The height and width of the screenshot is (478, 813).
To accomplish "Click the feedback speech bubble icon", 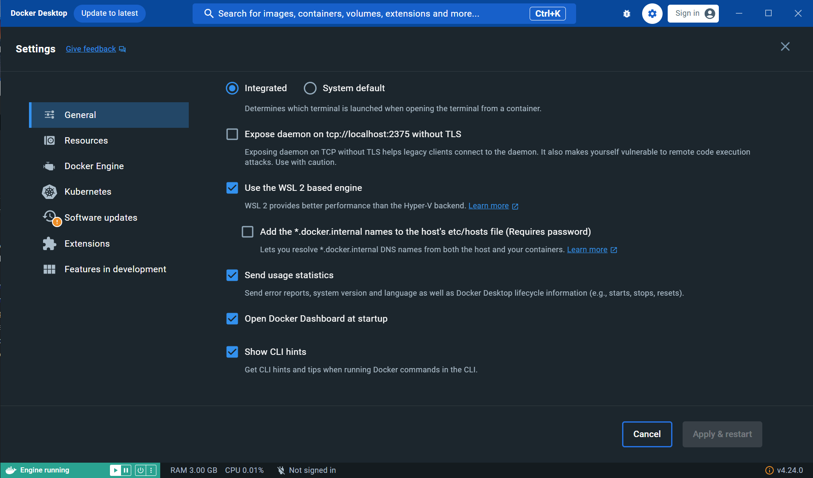I will click(122, 49).
